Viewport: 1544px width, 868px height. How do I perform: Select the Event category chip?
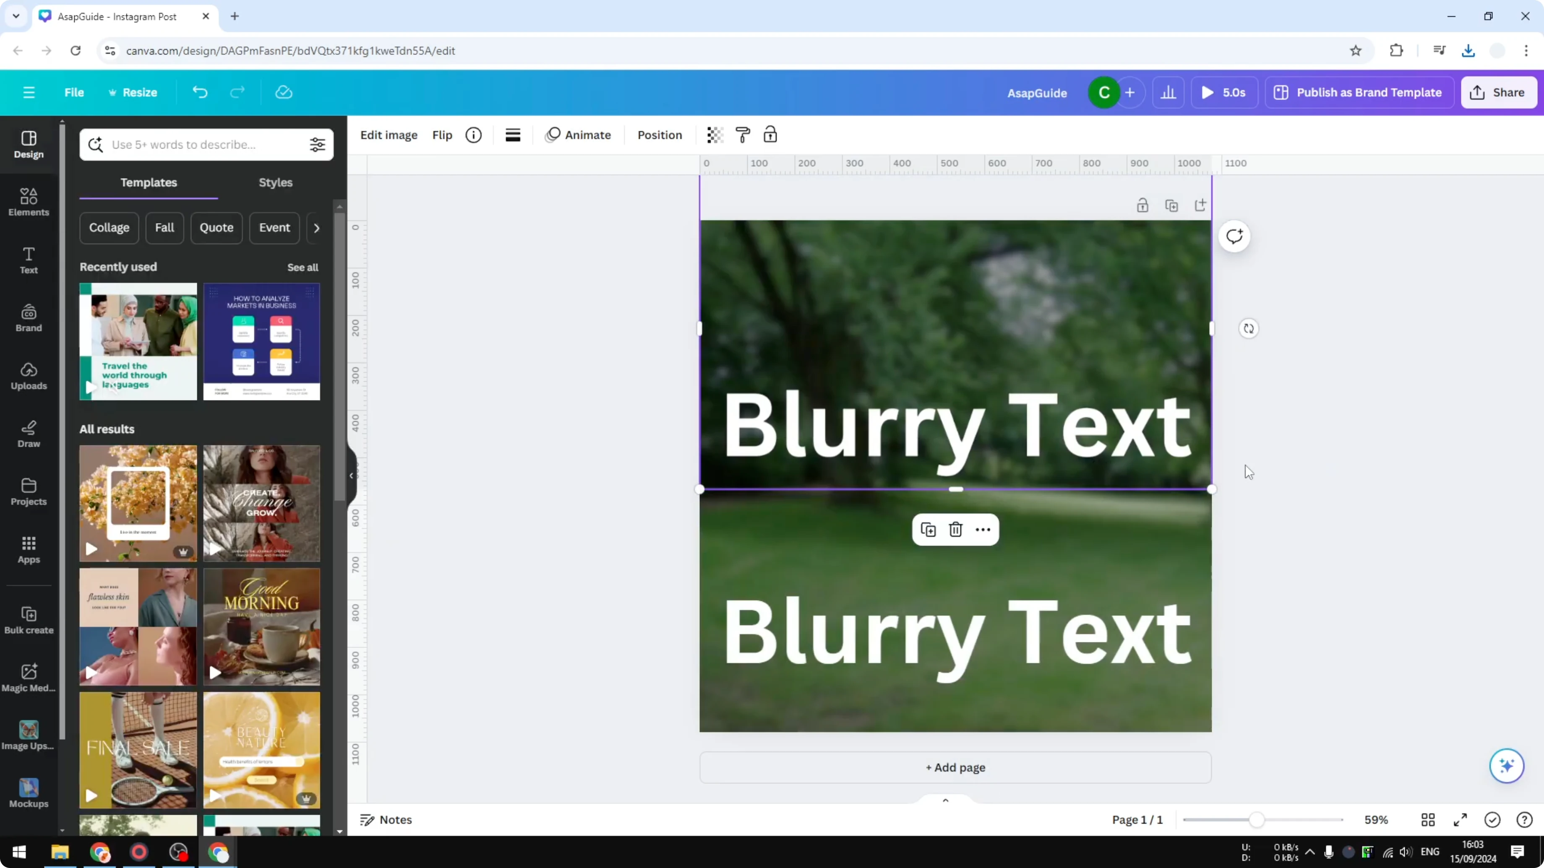(x=274, y=228)
